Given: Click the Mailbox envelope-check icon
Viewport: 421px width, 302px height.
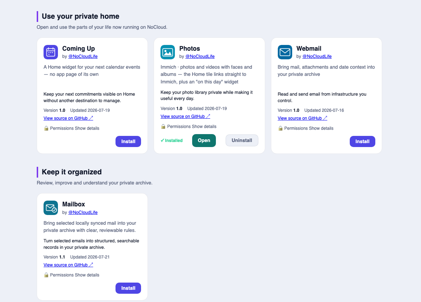Looking at the screenshot, I should coord(51,208).
